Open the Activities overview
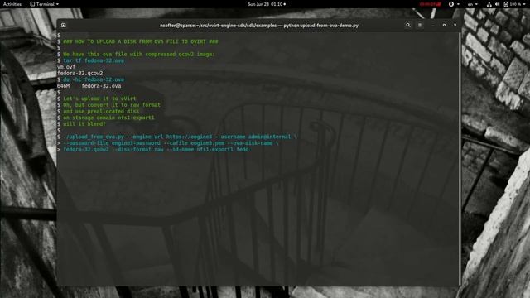The height and width of the screenshot is (298, 530). point(12,4)
